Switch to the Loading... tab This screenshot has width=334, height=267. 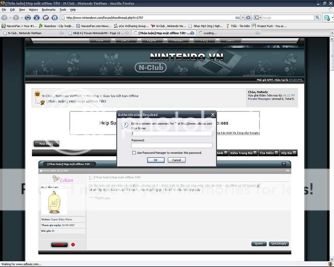[x=229, y=33]
